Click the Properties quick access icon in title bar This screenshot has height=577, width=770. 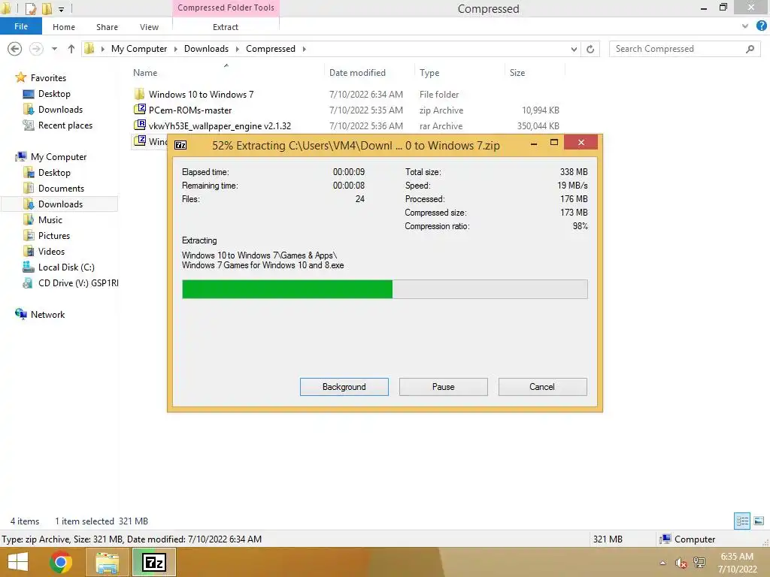(30, 8)
